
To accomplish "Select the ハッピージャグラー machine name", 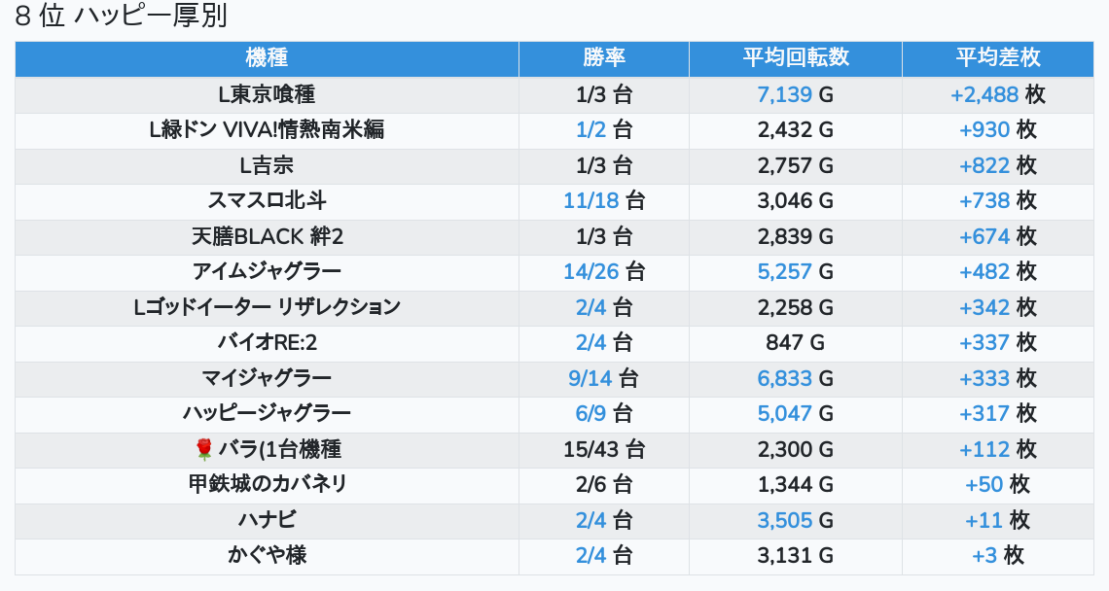I will pyautogui.click(x=267, y=413).
